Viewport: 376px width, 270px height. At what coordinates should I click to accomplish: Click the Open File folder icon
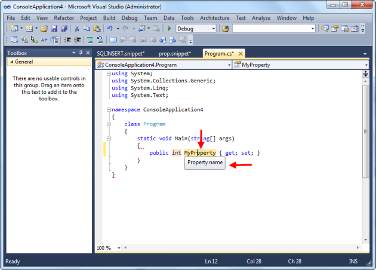click(45, 29)
